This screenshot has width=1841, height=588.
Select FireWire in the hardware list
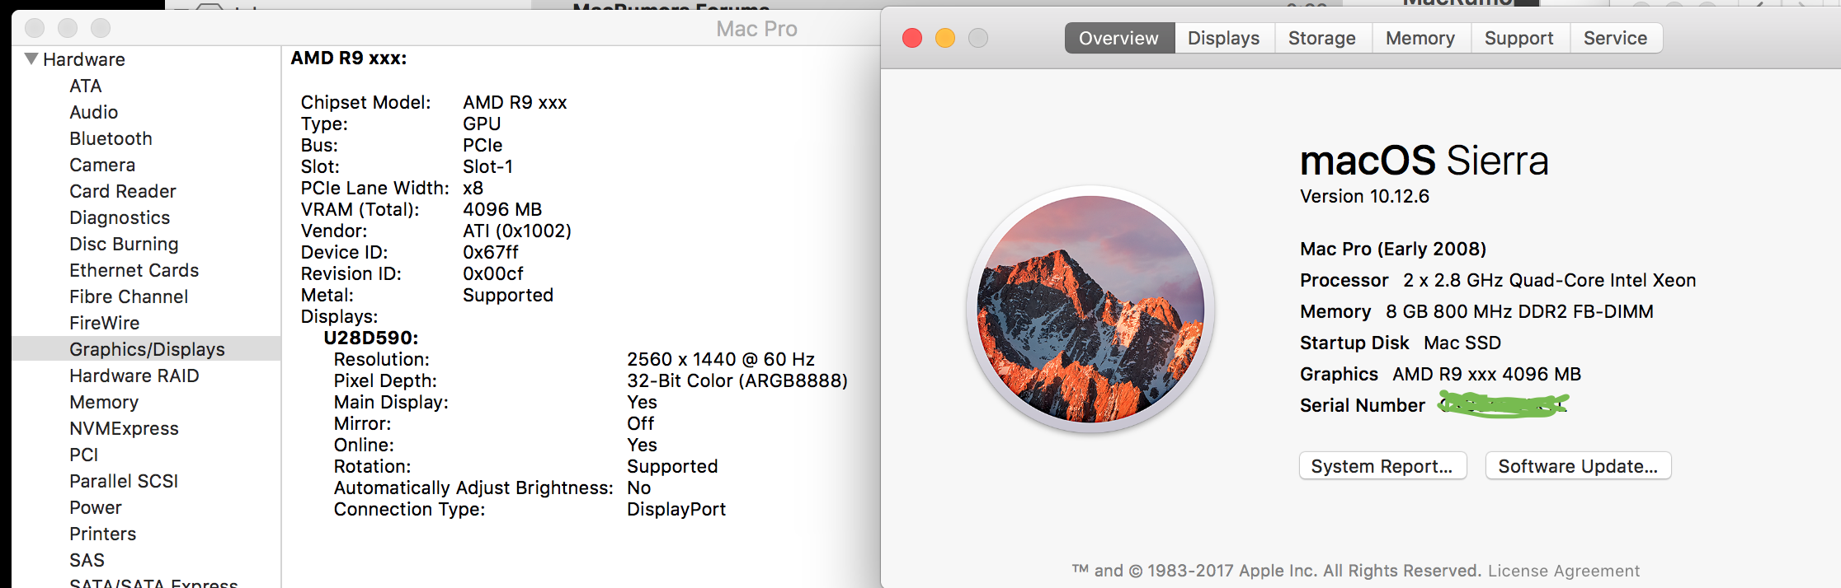[105, 323]
